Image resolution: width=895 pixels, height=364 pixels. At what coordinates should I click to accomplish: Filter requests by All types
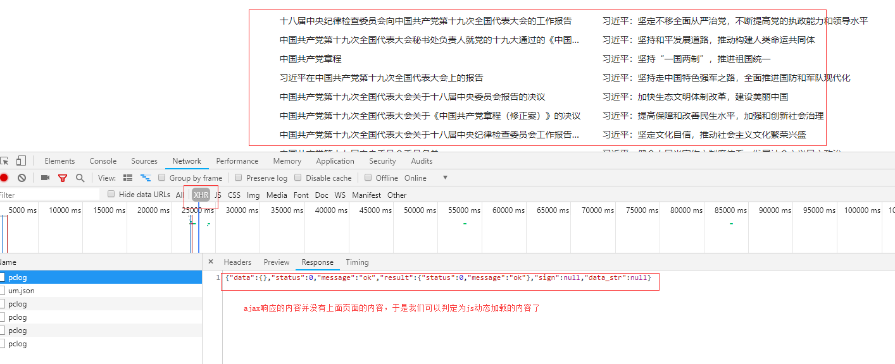(180, 195)
